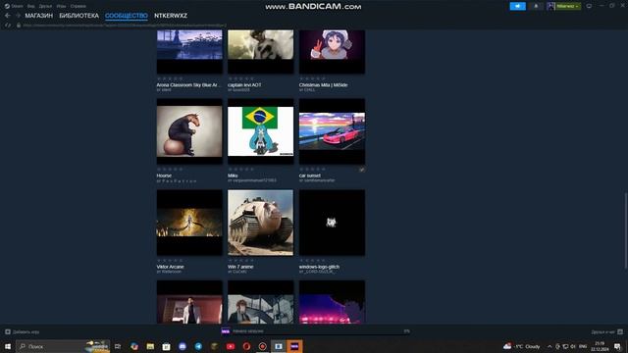
Task: Open YouTube from the taskbar
Action: (x=231, y=346)
